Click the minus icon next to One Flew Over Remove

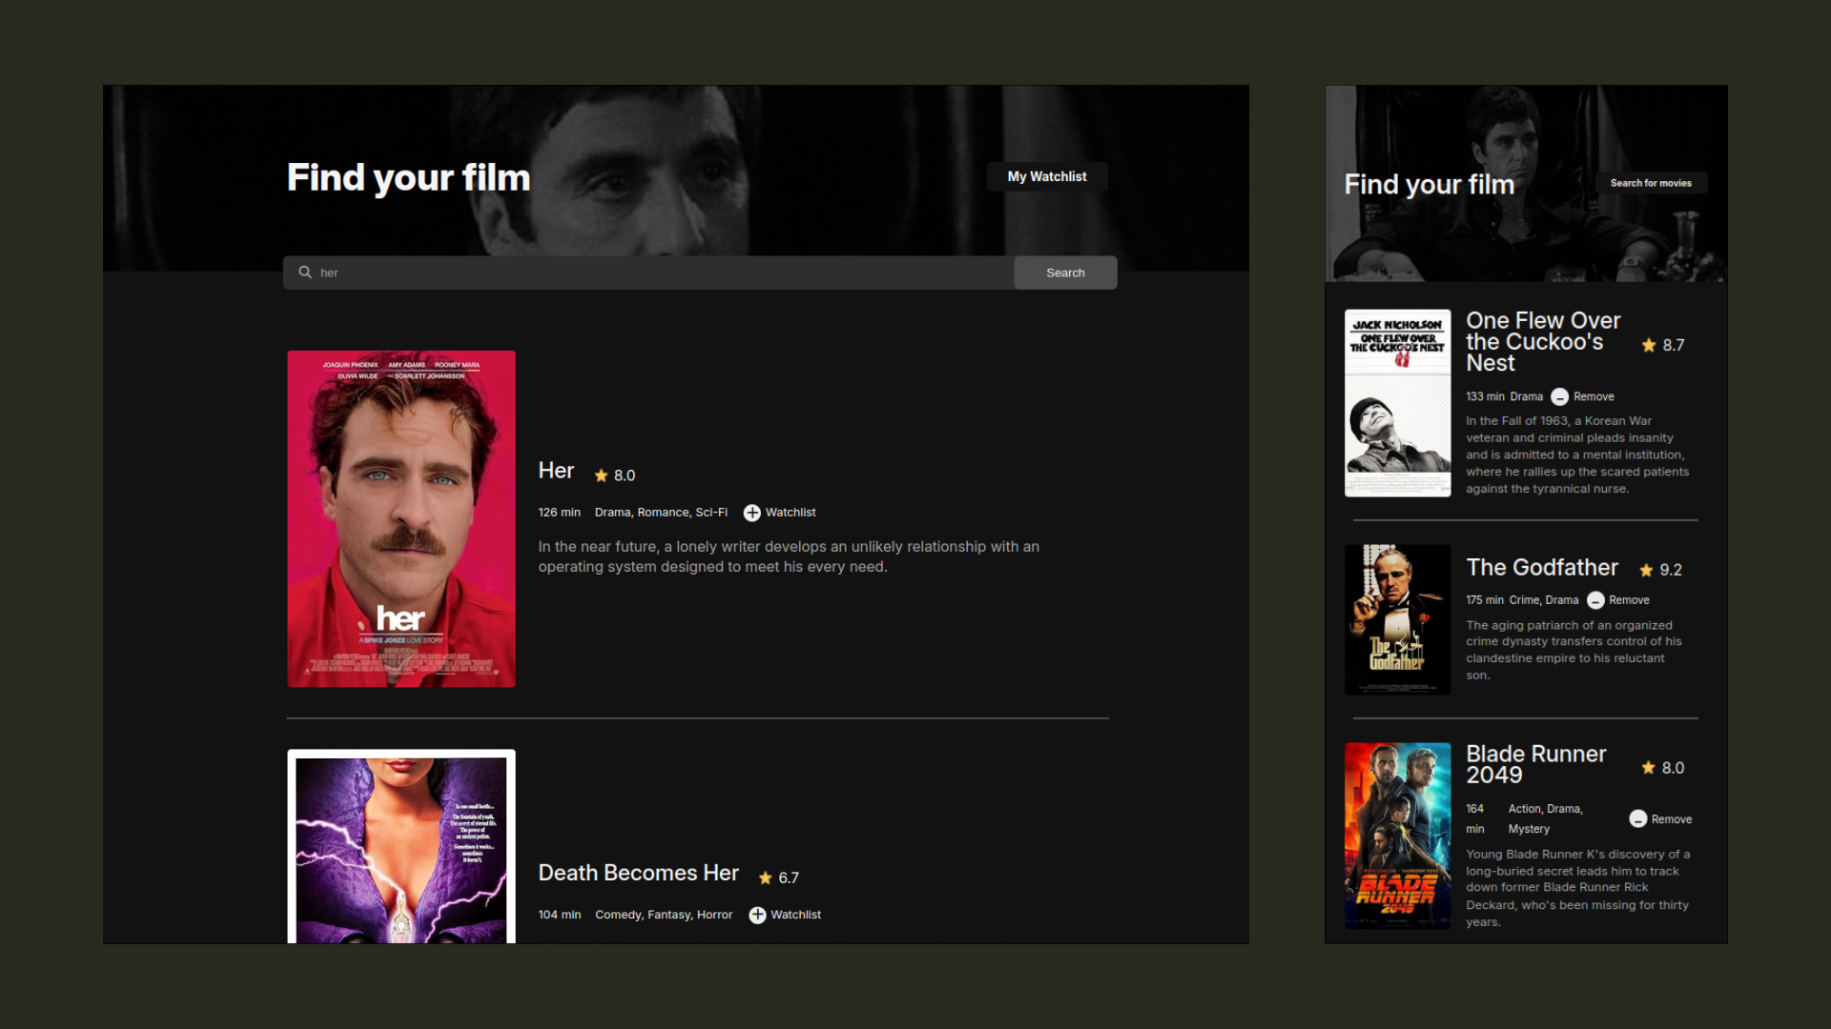(1560, 396)
